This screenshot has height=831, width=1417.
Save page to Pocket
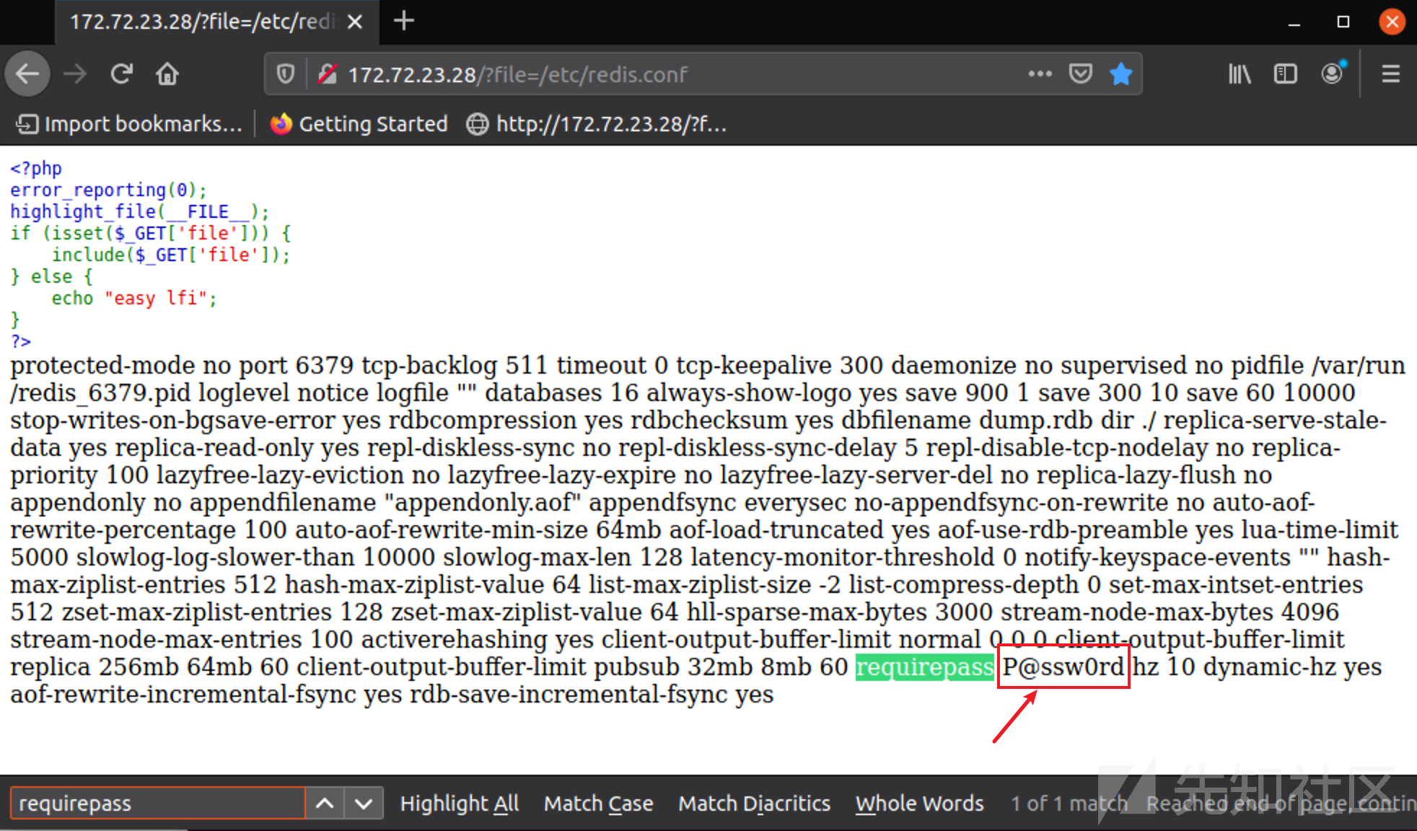[1080, 74]
